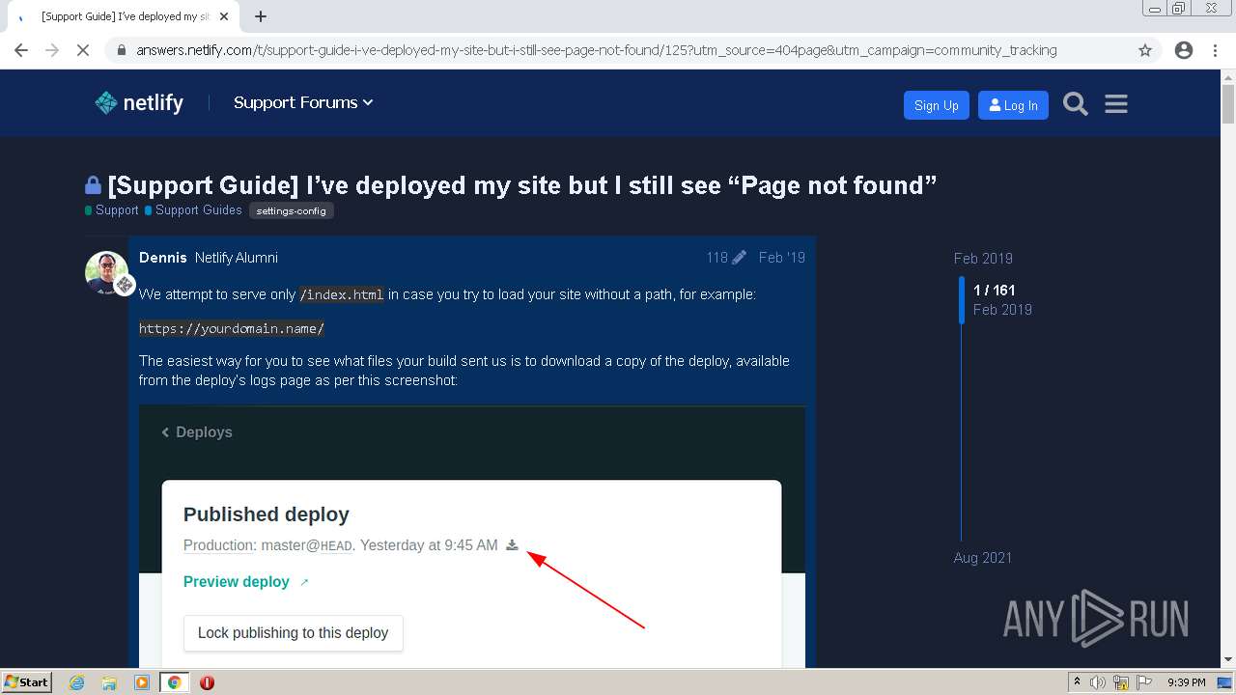Jump to Aug 2021 timeline end
The height and width of the screenshot is (695, 1236).
983,558
